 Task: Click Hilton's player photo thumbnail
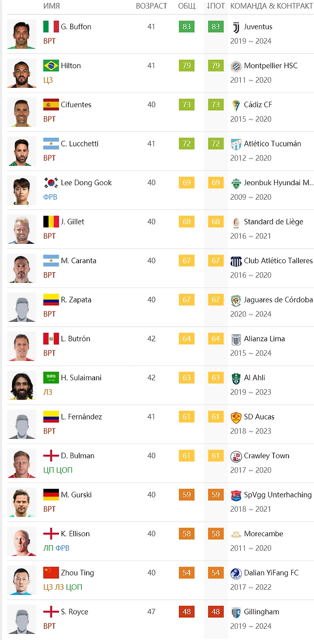(x=22, y=73)
